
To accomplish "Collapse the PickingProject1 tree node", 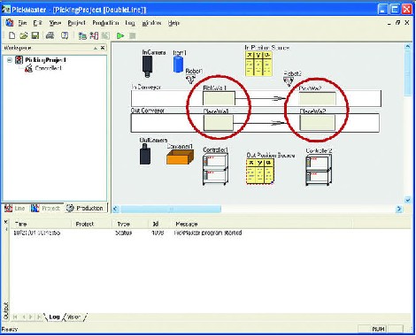I will click(x=10, y=60).
